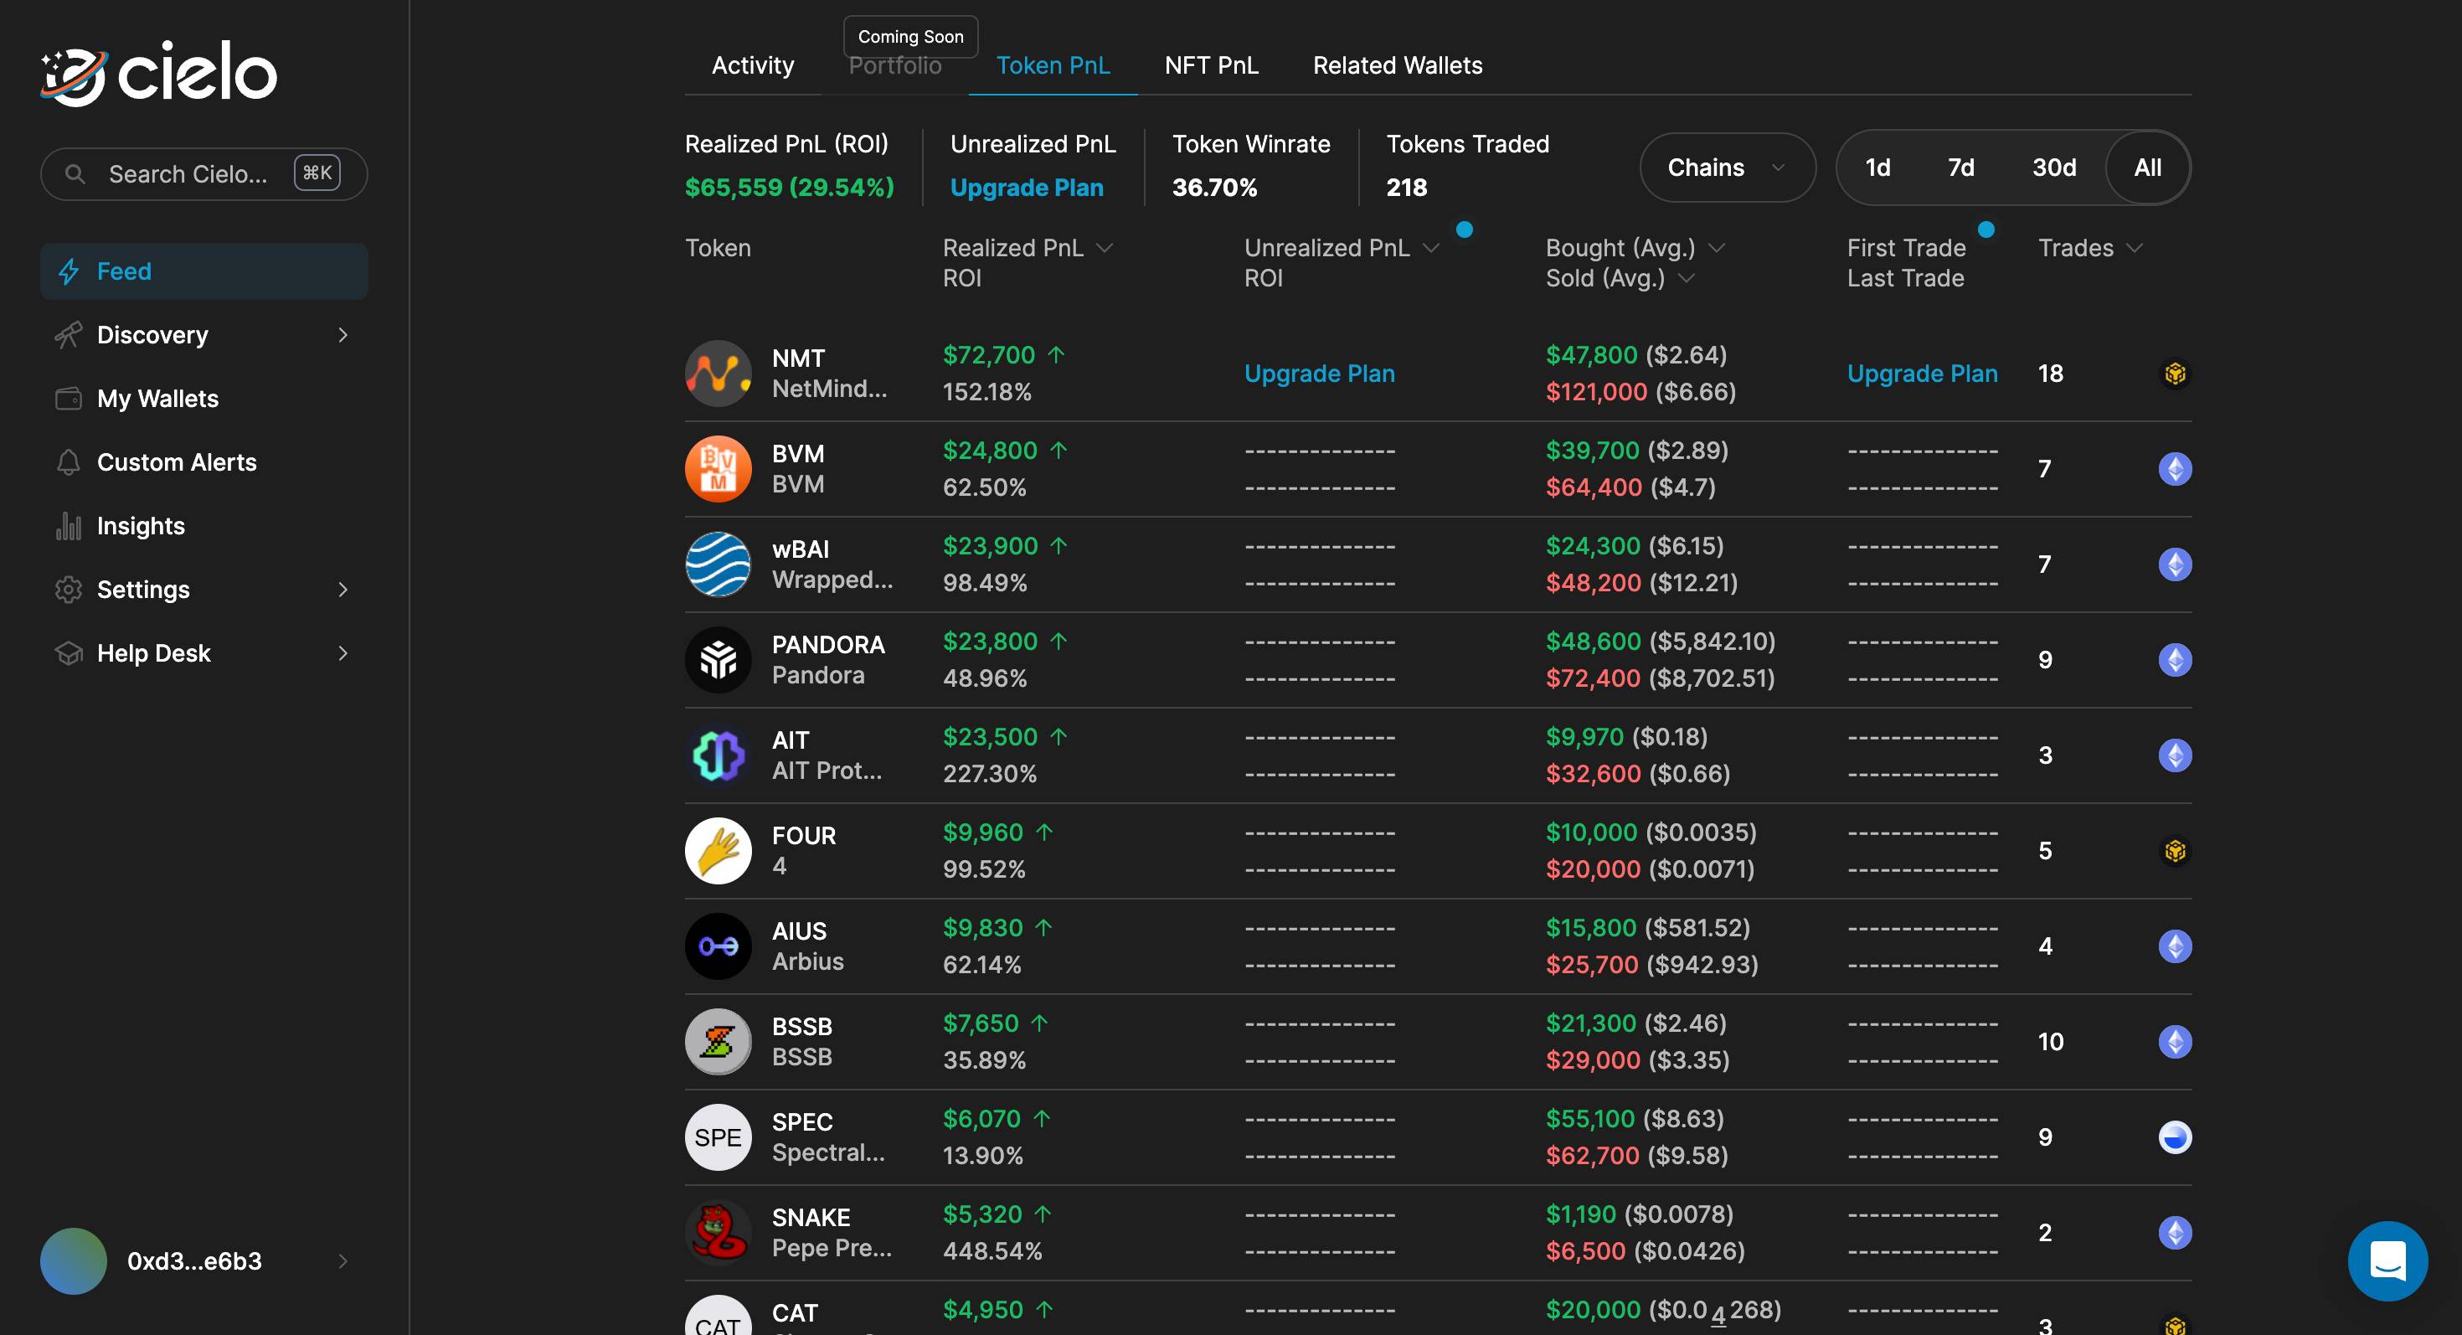
Task: Select the Feed icon in the sidebar
Action: (68, 271)
